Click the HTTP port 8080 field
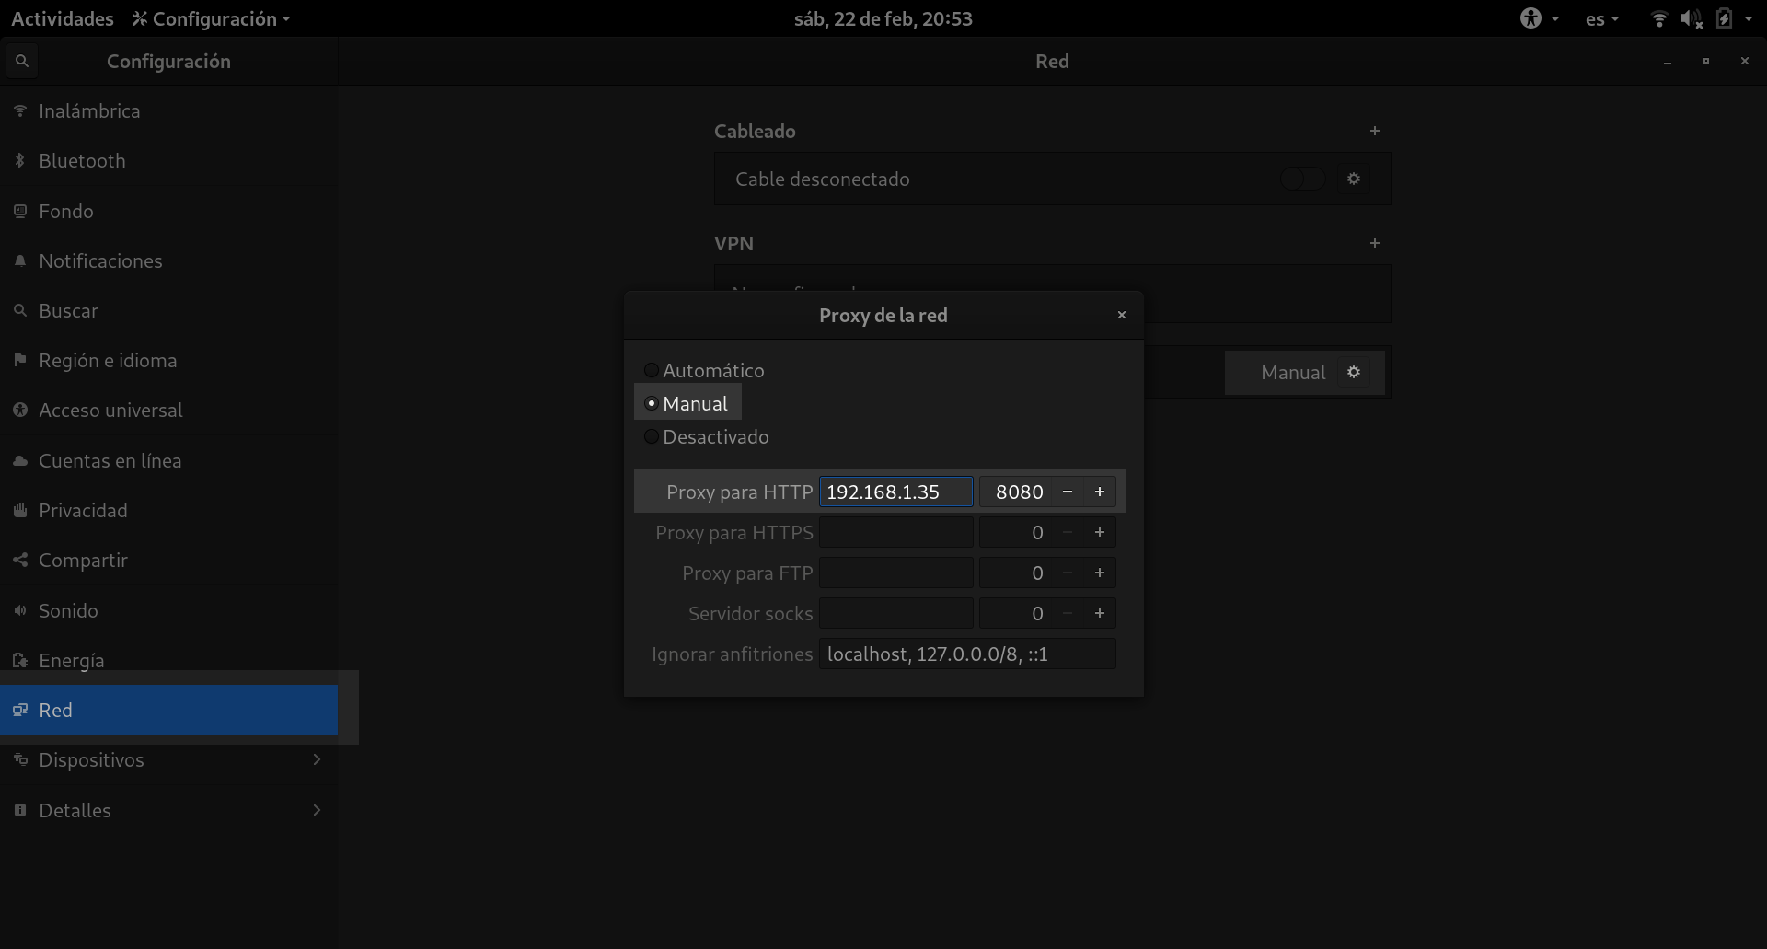This screenshot has width=1767, height=949. click(x=1016, y=492)
